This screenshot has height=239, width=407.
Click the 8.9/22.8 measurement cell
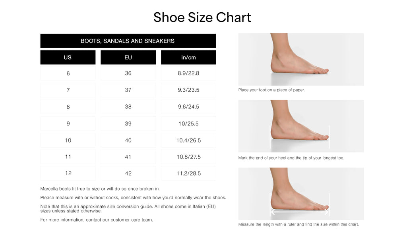tap(188, 73)
